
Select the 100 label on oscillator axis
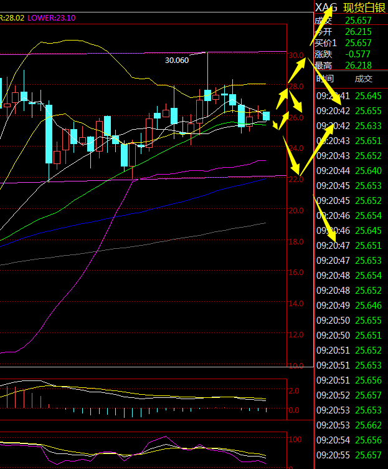pos(295,440)
